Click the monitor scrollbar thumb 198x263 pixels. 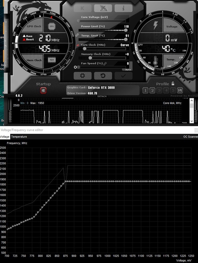(192, 106)
